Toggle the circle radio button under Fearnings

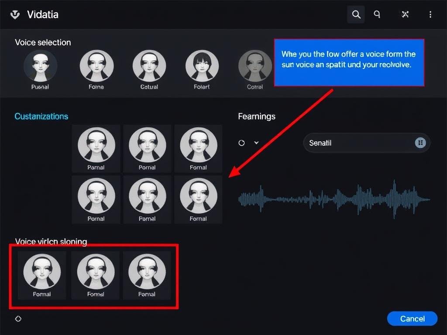241,143
